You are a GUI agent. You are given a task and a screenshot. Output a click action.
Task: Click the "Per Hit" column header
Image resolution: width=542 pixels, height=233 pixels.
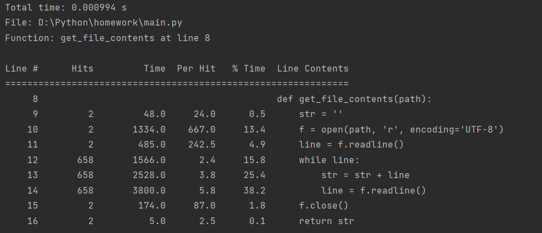click(196, 69)
